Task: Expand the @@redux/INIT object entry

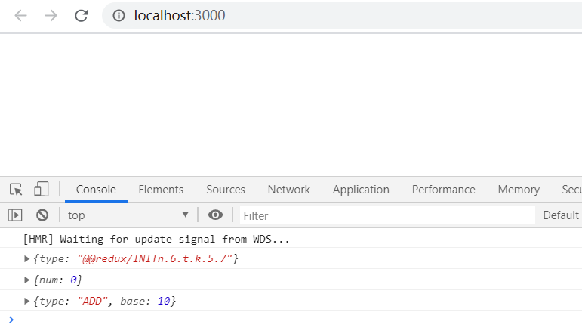Action: 26,259
